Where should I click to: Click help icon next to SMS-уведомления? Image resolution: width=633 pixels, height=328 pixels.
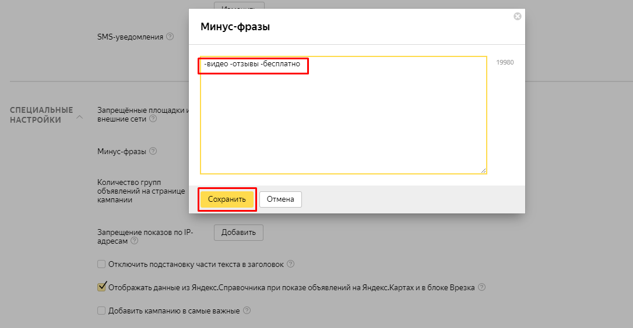coord(170,36)
